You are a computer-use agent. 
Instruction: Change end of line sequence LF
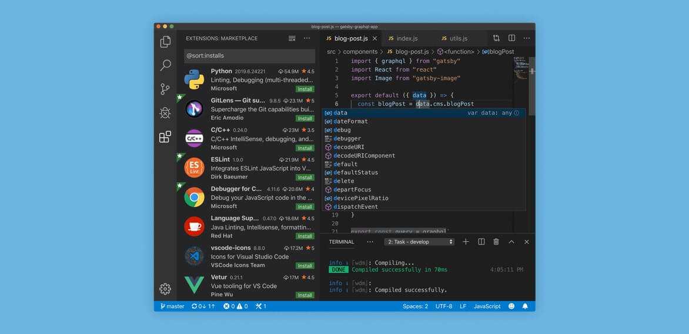(463, 306)
